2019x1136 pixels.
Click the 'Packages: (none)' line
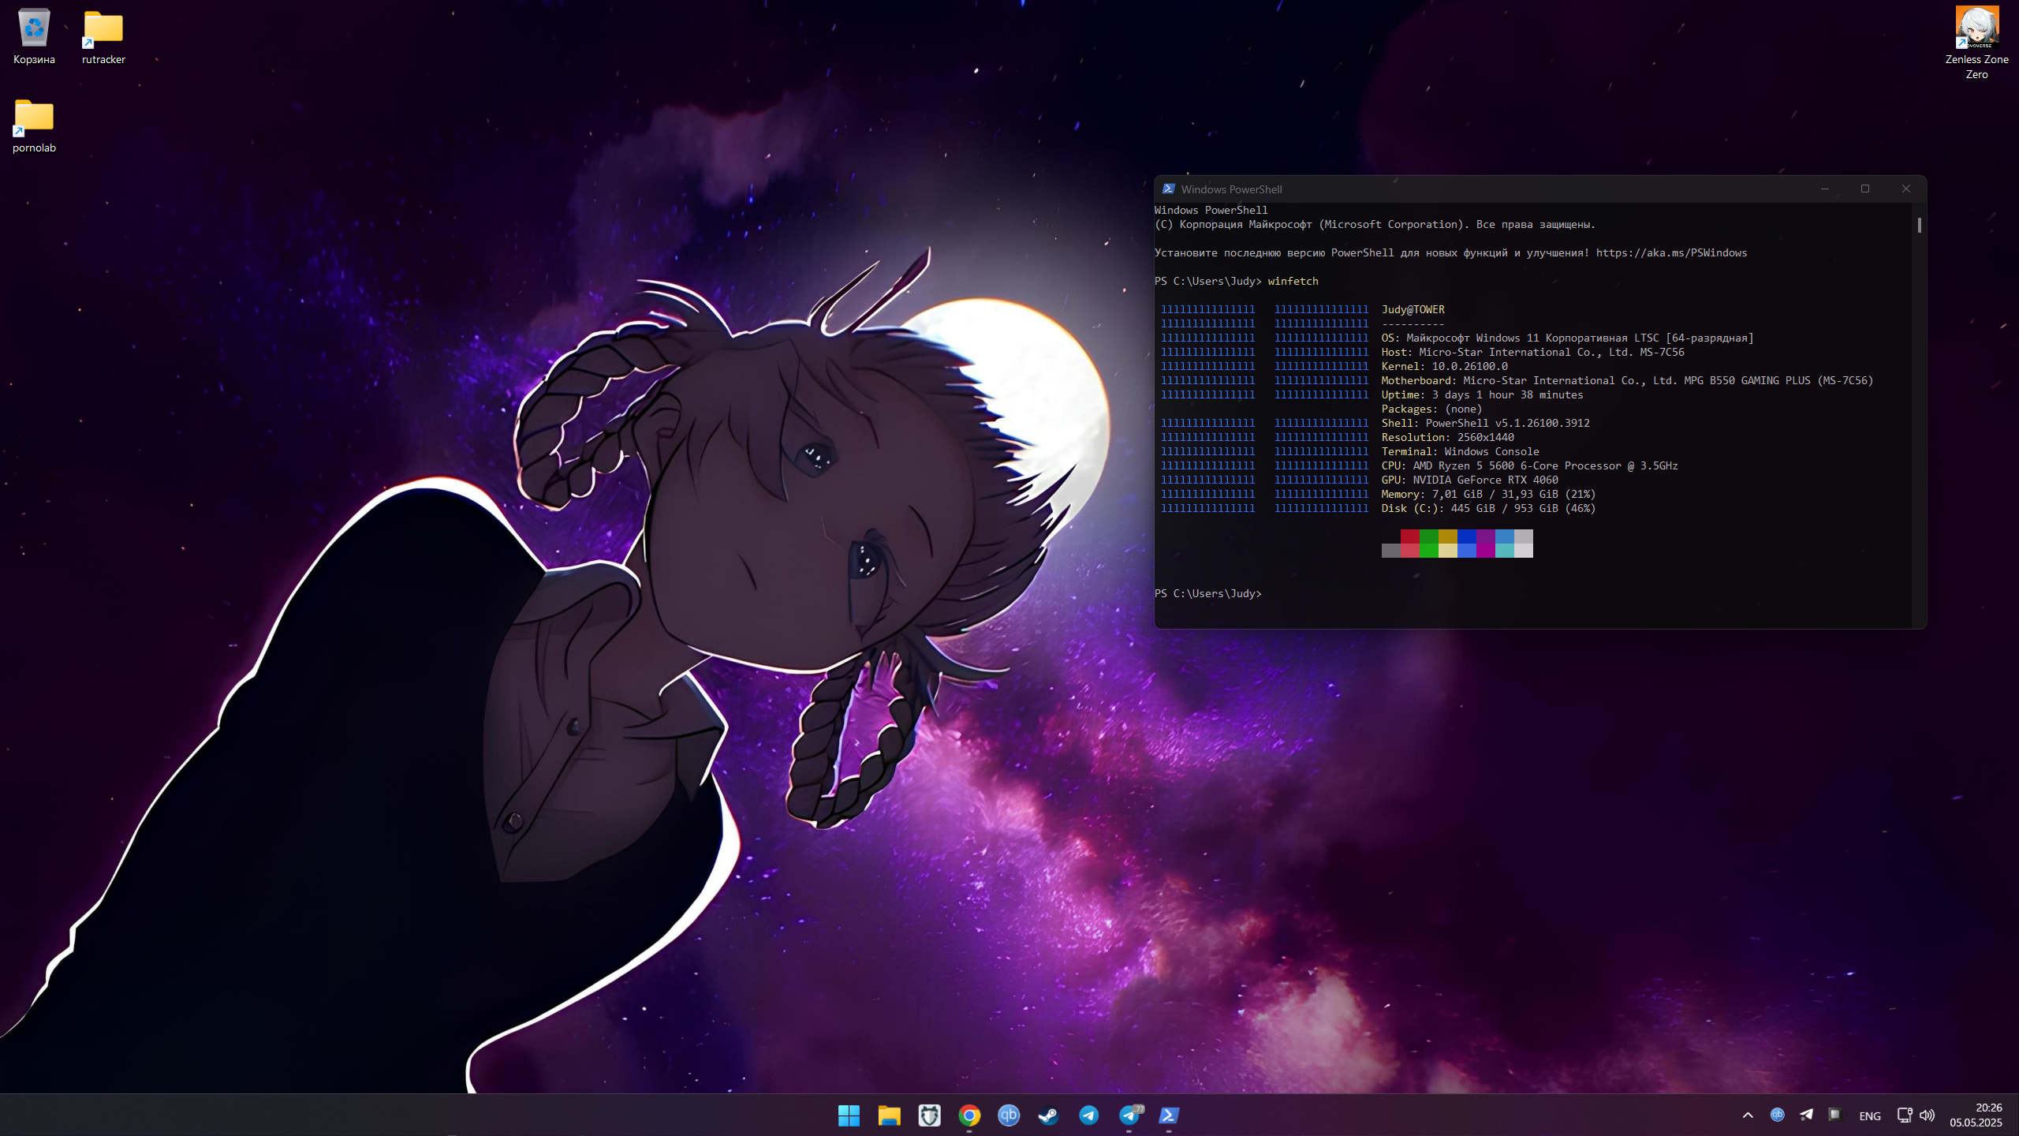[x=1432, y=409]
